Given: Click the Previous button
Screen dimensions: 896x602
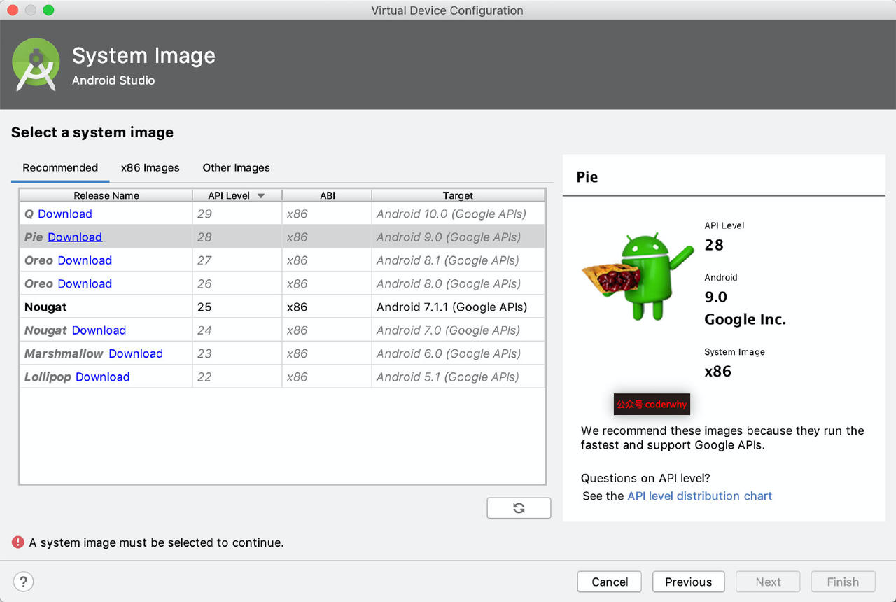Looking at the screenshot, I should 688,582.
